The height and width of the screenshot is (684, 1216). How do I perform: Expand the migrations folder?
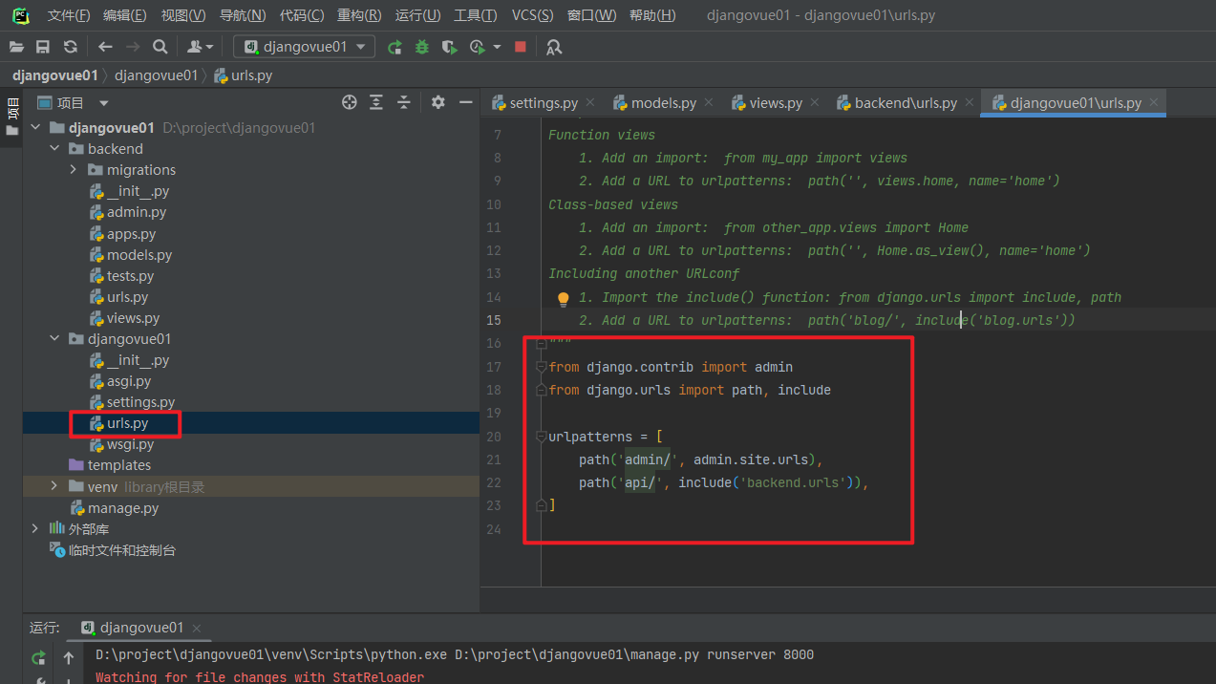pyautogui.click(x=74, y=170)
